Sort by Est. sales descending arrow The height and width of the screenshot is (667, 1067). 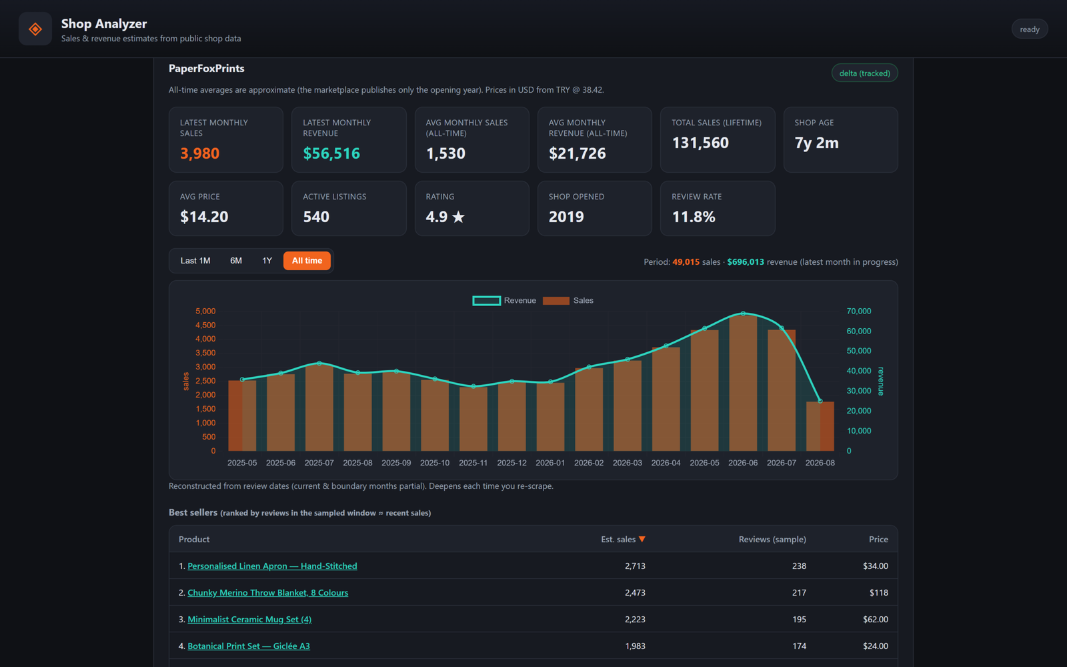642,539
